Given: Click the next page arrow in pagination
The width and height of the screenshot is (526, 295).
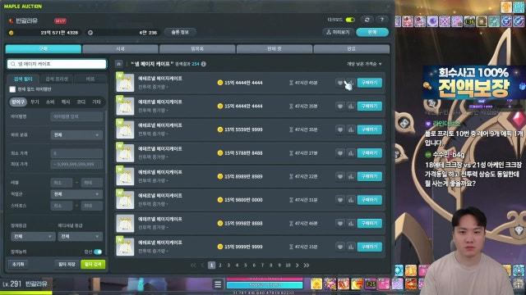Looking at the screenshot, I should click(x=298, y=265).
